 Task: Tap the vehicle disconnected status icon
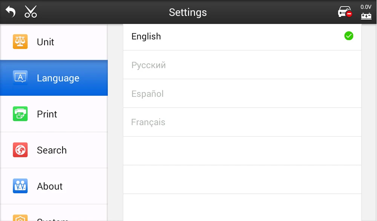[x=345, y=12]
